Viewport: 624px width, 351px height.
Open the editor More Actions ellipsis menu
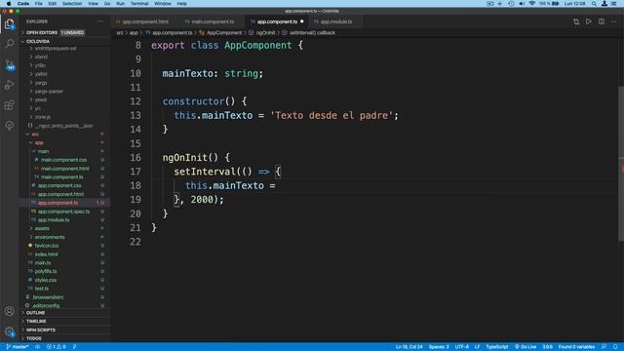[614, 21]
